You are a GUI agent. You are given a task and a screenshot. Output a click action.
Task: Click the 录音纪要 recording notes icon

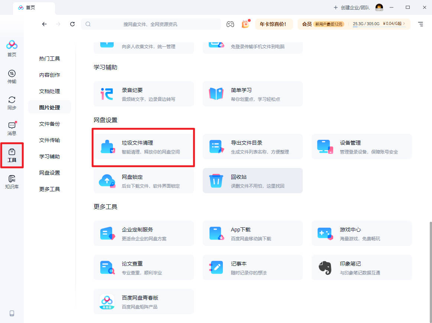pyautogui.click(x=107, y=94)
